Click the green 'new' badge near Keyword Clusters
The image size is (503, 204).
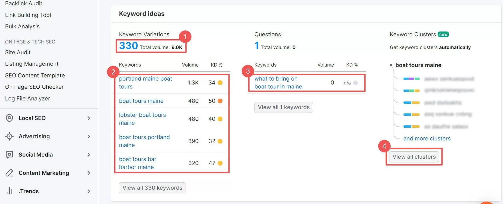pos(443,34)
